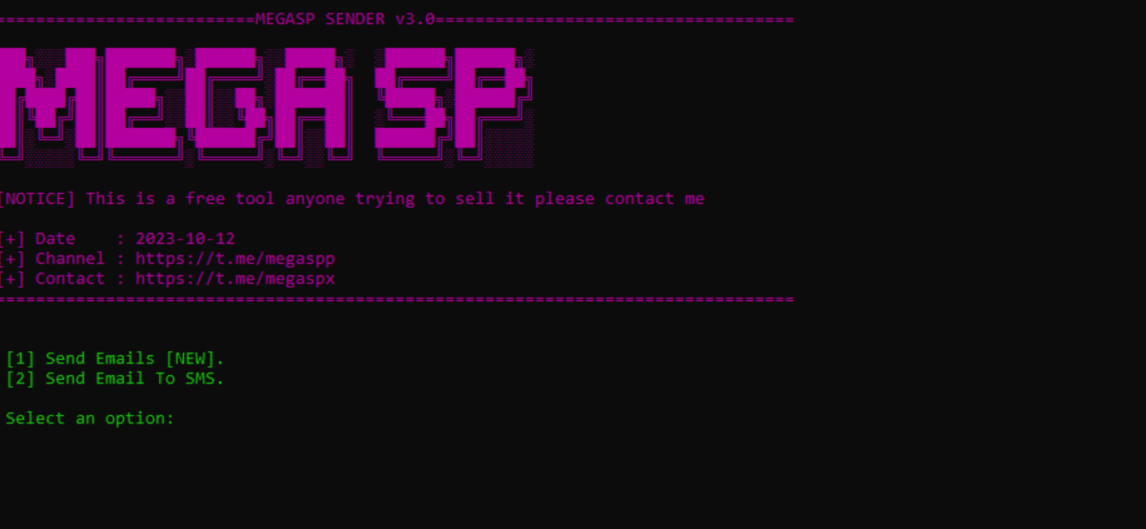Click the "[+] Channel" label
This screenshot has height=529, width=1146.
(x=52, y=259)
